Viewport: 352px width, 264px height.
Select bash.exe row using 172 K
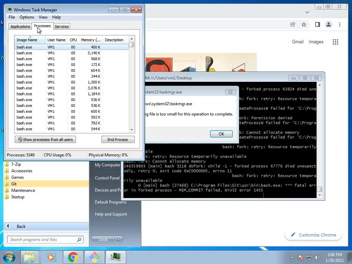[71, 65]
